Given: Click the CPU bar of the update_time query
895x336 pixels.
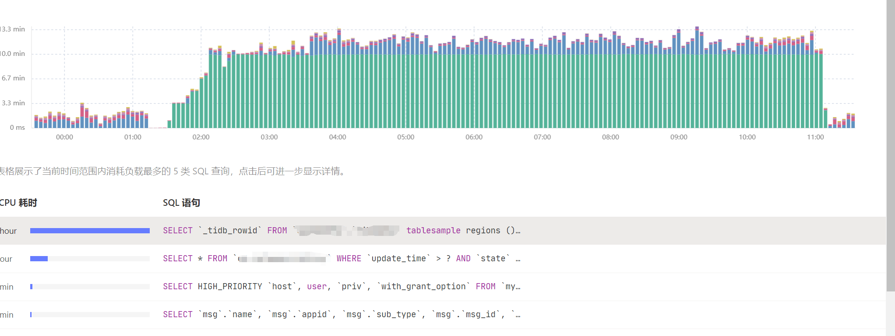Looking at the screenshot, I should [x=39, y=259].
